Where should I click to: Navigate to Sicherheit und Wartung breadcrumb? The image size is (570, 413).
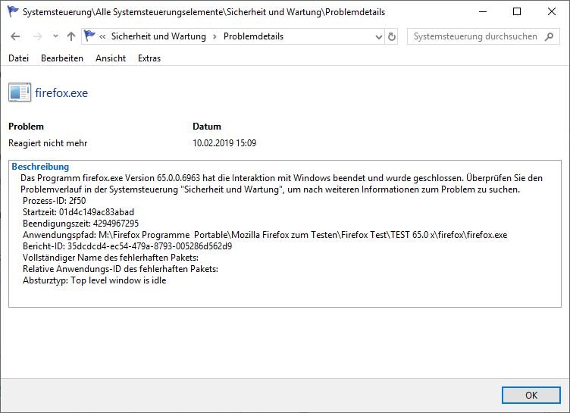click(158, 36)
